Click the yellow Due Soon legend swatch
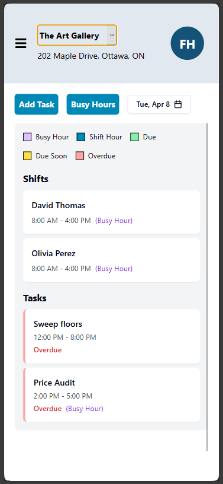 [27, 156]
